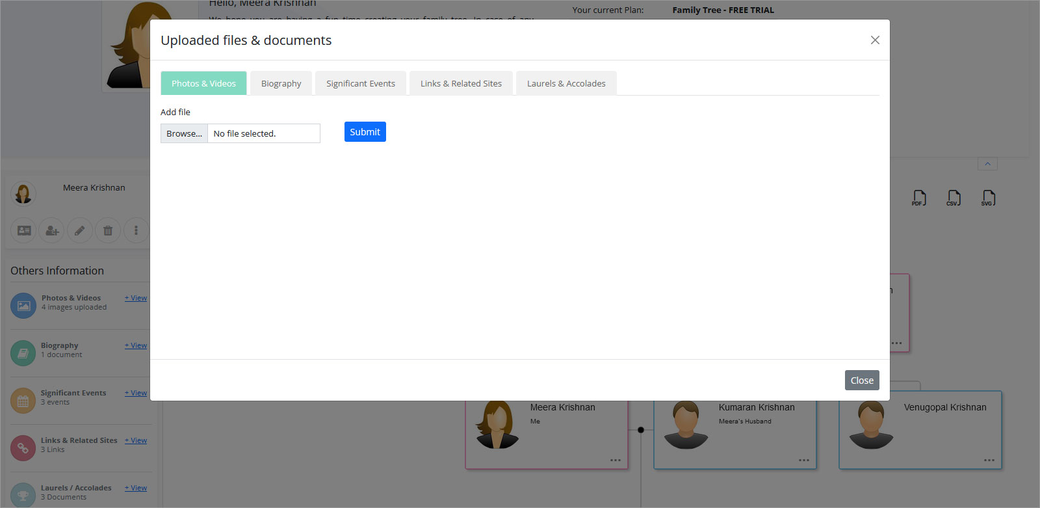Viewport: 1040px width, 508px height.
Task: Export the family tree as SVG
Action: 988,198
